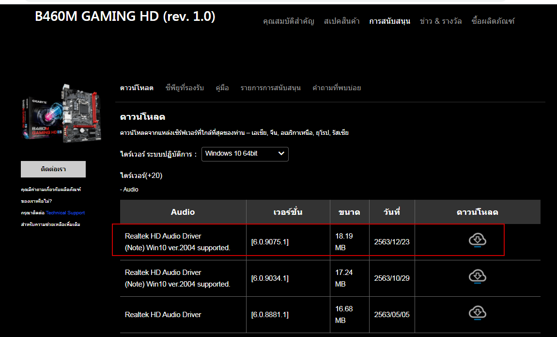
Task: Click the Audio table column header
Action: coord(183,212)
